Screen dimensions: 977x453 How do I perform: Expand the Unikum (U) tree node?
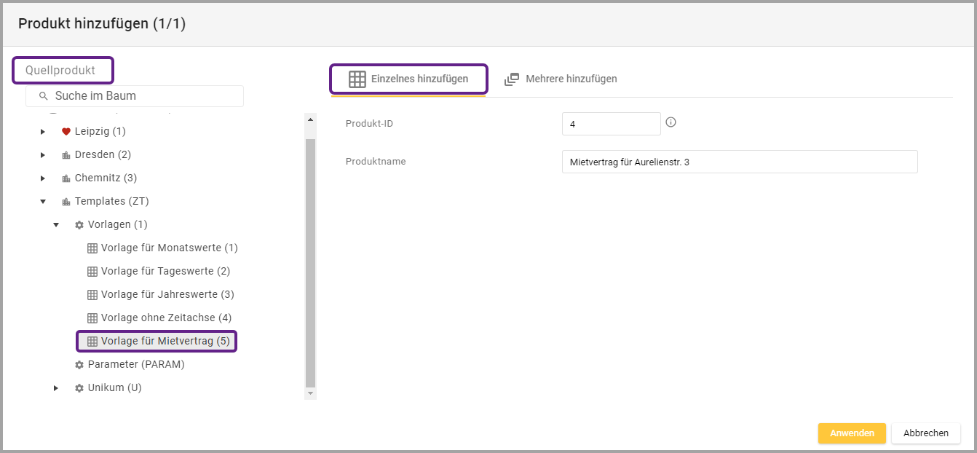pyautogui.click(x=56, y=388)
